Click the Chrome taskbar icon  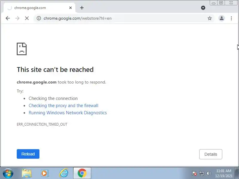pyautogui.click(x=82, y=173)
